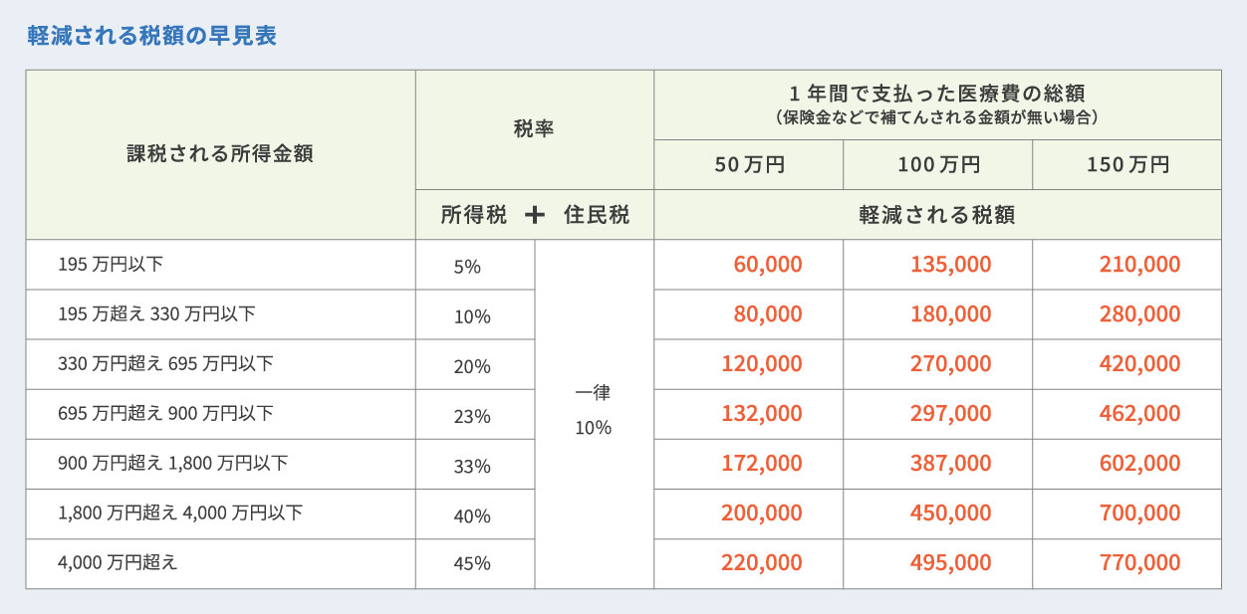The width and height of the screenshot is (1247, 614).
Task: Select the 50万円 column header
Action: click(x=749, y=165)
